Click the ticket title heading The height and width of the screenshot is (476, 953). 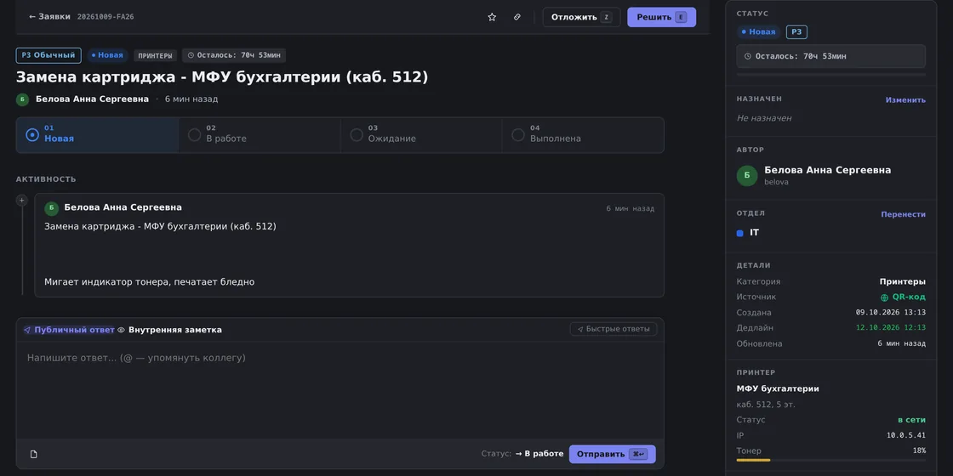click(222, 77)
